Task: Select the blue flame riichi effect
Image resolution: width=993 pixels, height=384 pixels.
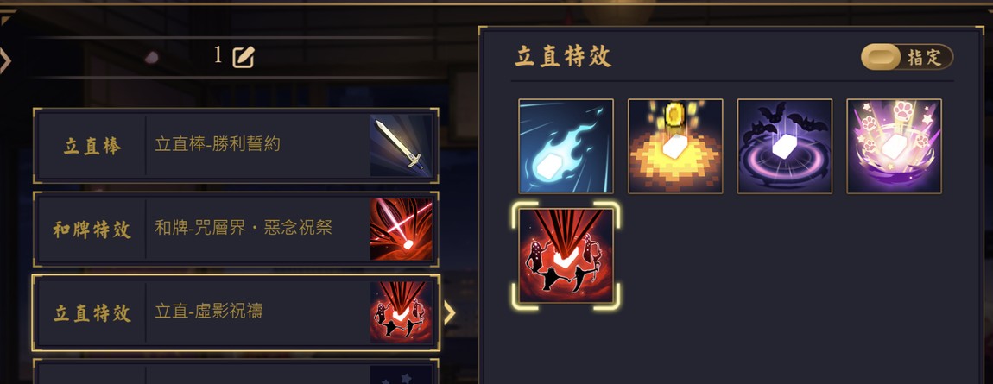Action: [566, 146]
